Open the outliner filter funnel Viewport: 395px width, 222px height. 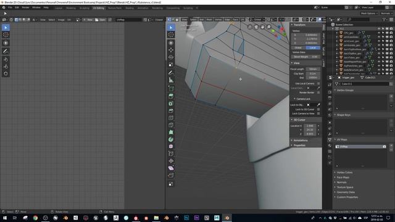coord(385,19)
